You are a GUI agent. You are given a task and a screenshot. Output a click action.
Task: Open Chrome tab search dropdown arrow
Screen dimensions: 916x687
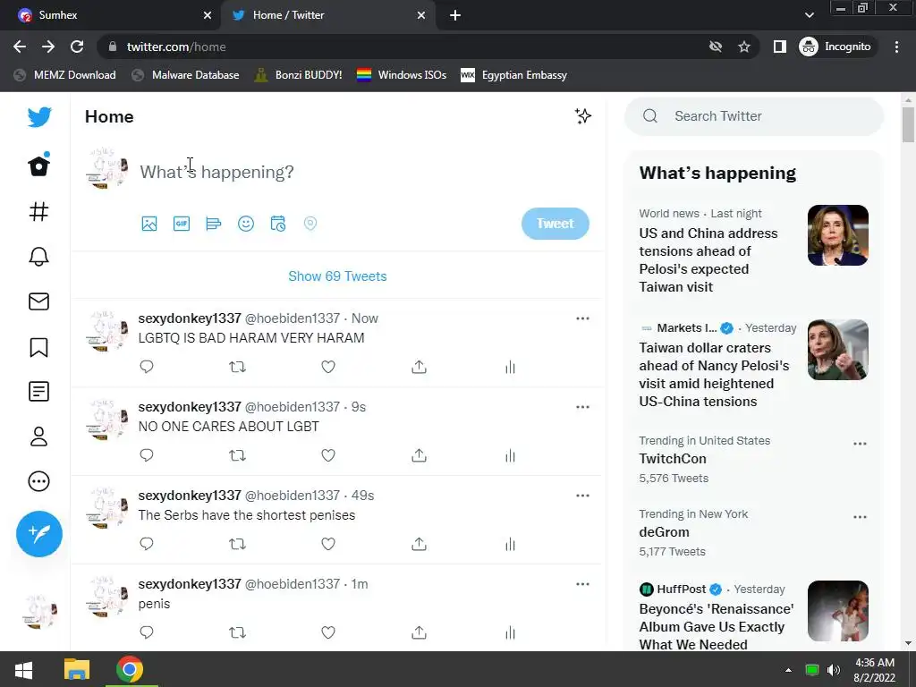tap(809, 15)
